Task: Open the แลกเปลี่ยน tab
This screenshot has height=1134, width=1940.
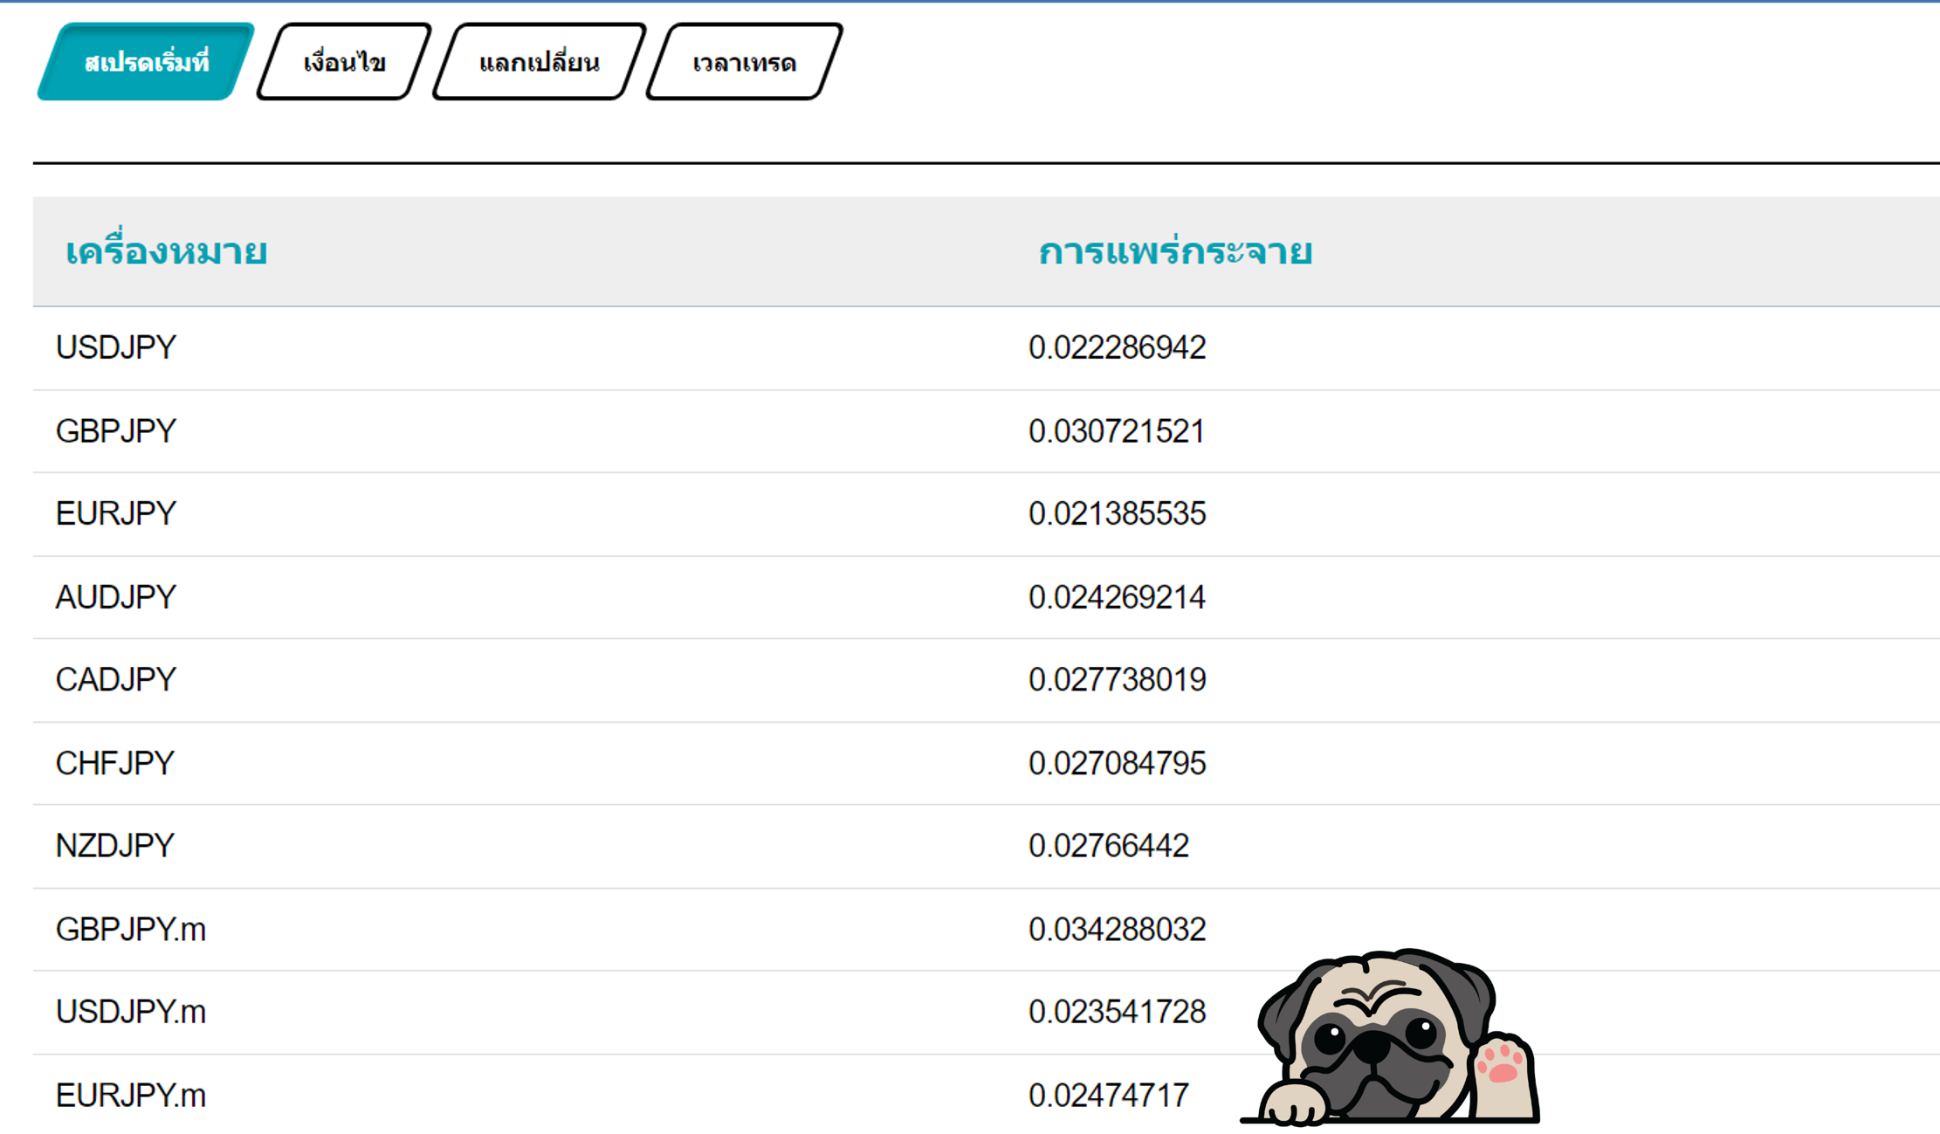Action: point(540,62)
